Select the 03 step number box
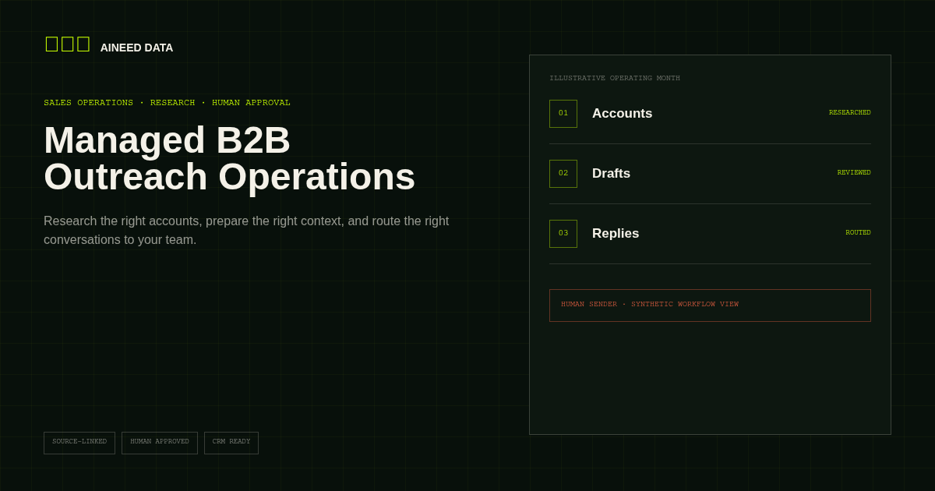 [x=563, y=234]
